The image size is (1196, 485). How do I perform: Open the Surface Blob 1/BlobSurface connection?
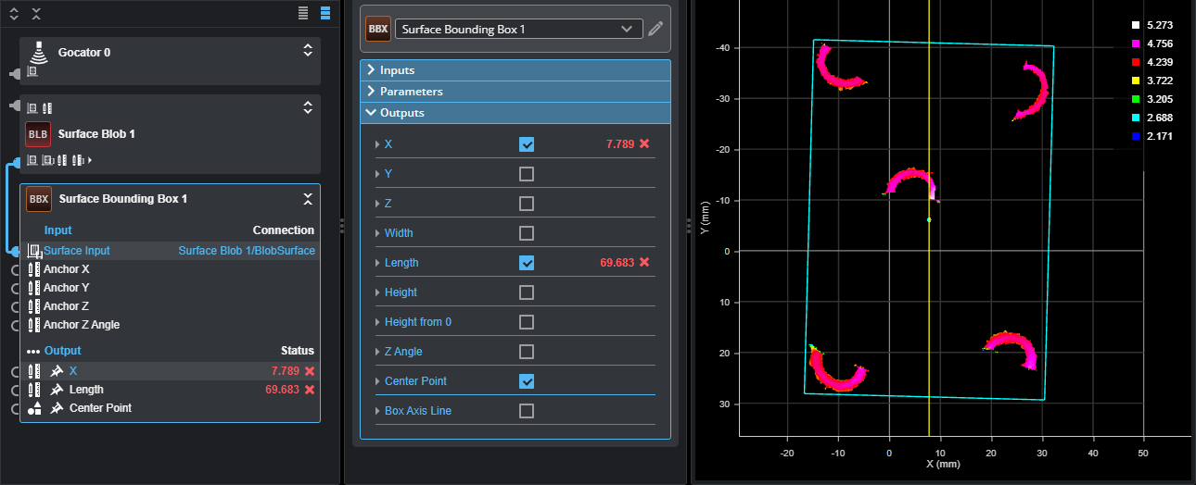247,251
